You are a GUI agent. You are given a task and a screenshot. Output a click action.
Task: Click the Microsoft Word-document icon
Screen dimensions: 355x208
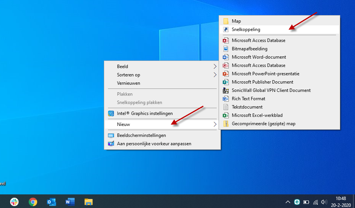click(x=226, y=57)
